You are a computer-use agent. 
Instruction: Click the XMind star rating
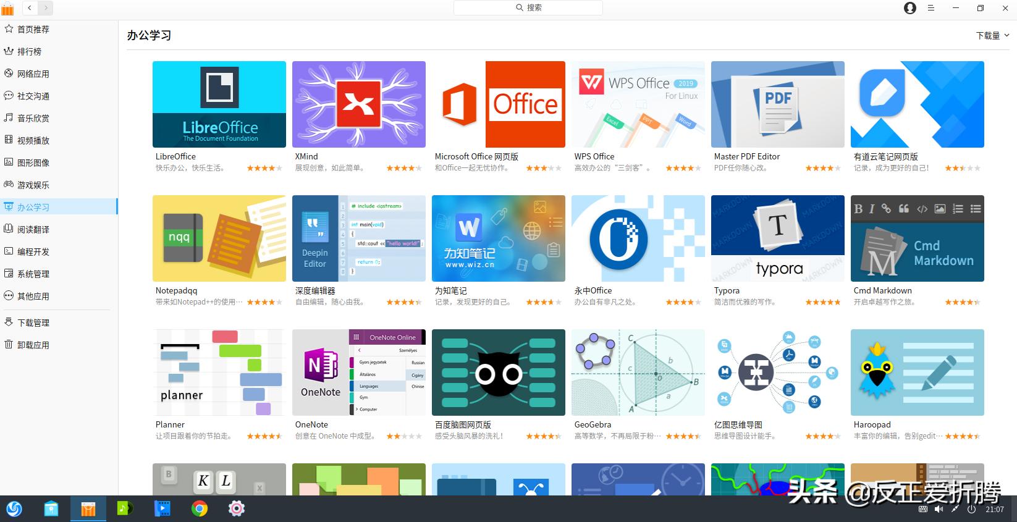click(x=404, y=168)
